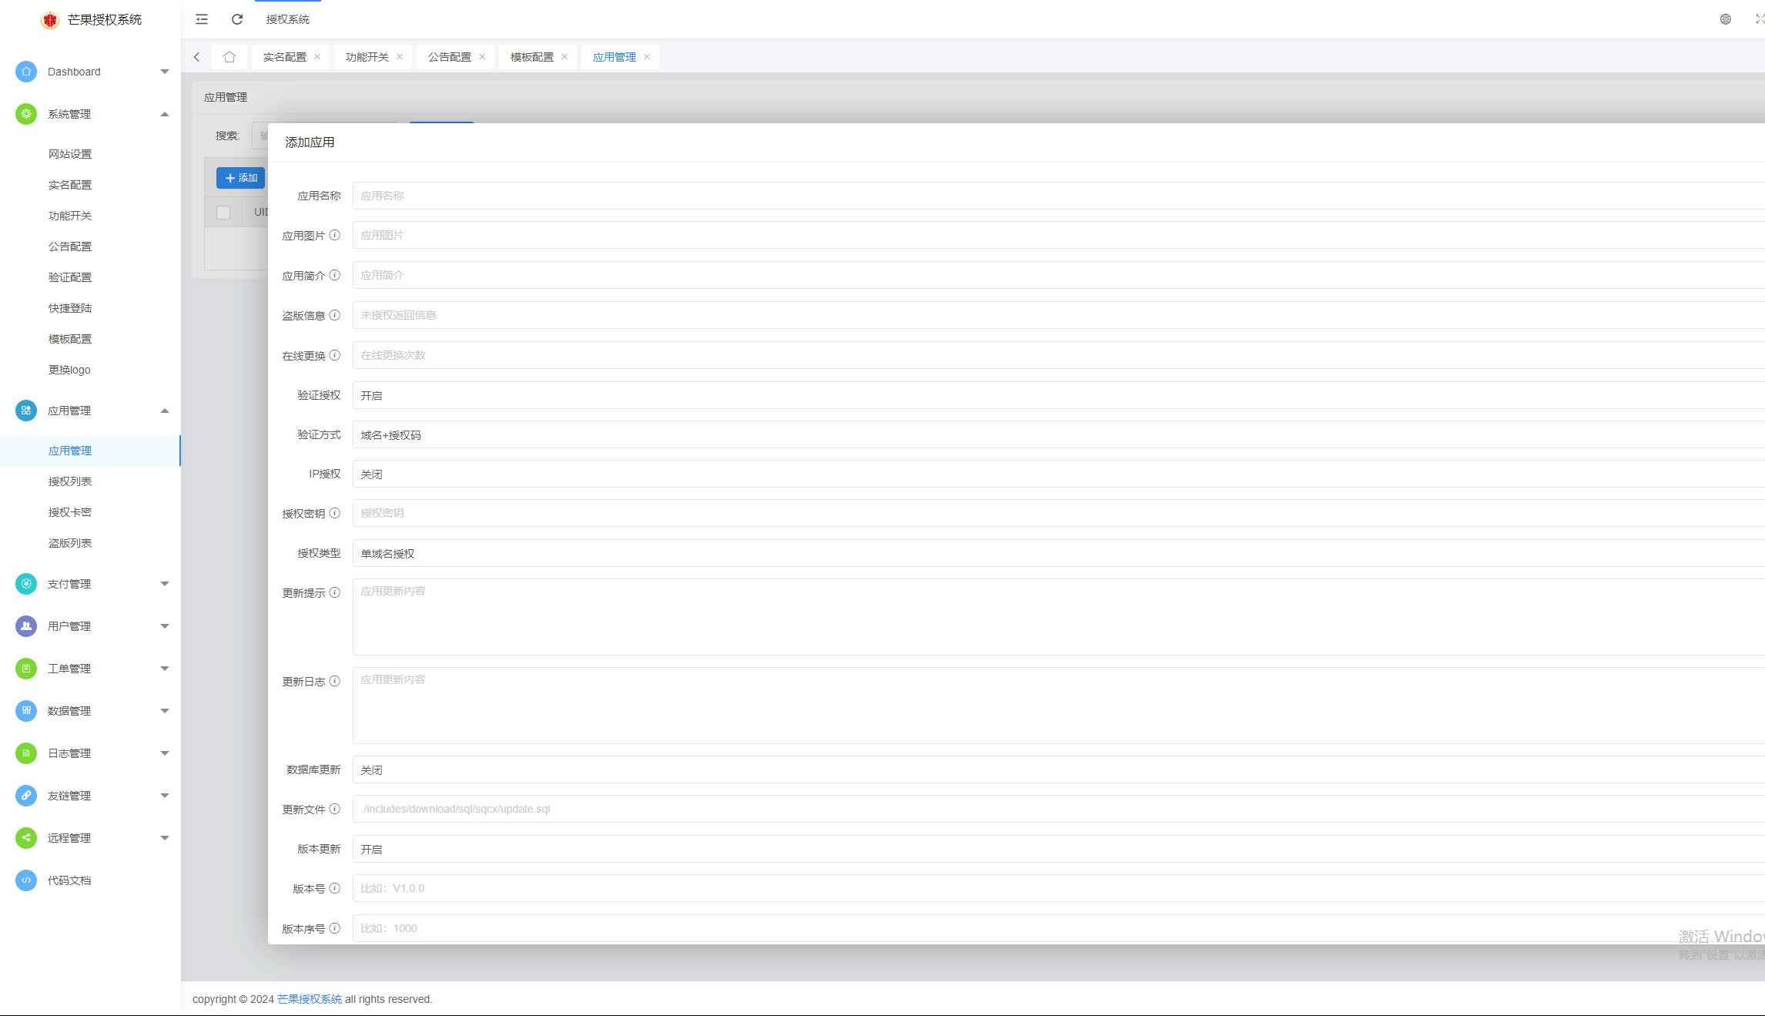
Task: Click the 芒果授权系统 footer link
Action: 310,999
